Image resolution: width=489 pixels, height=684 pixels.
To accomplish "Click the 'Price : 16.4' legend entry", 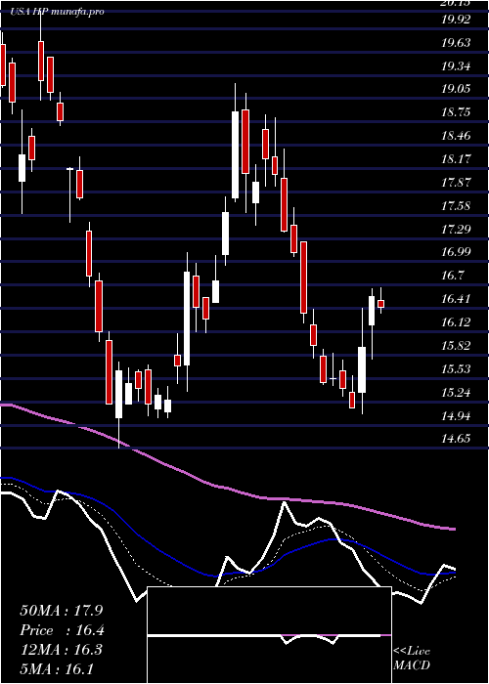I will tap(63, 630).
